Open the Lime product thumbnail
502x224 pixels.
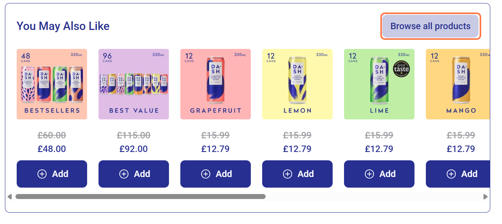coord(379,84)
